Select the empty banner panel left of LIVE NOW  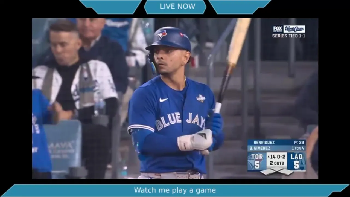[x=110, y=7]
